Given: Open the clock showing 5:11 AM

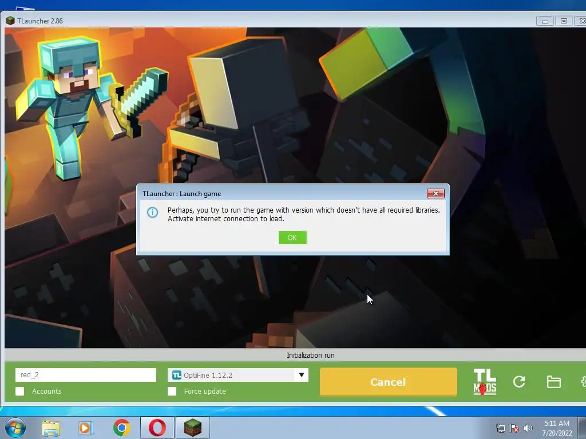Looking at the screenshot, I should pos(557,428).
